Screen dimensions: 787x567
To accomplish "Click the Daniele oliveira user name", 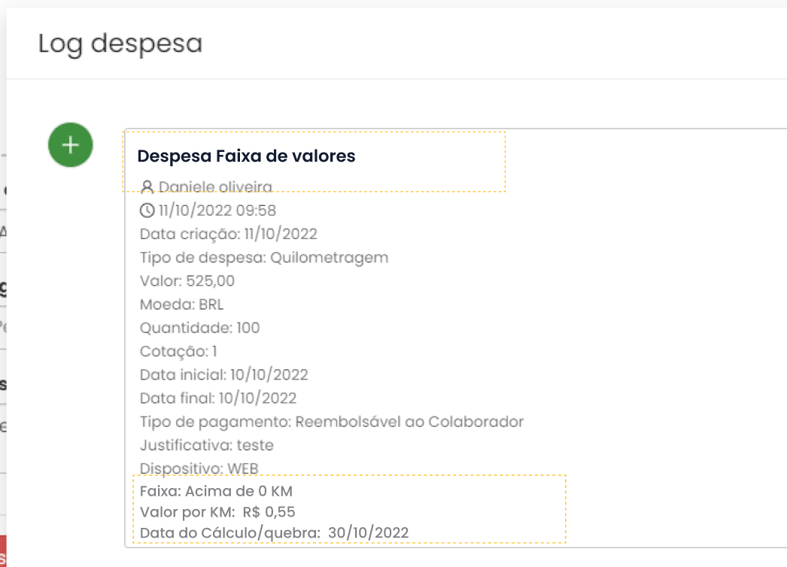I will pos(215,187).
